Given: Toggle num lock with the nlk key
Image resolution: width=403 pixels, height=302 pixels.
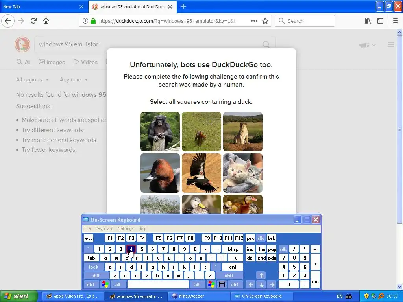Looking at the screenshot, I should coord(283,249).
